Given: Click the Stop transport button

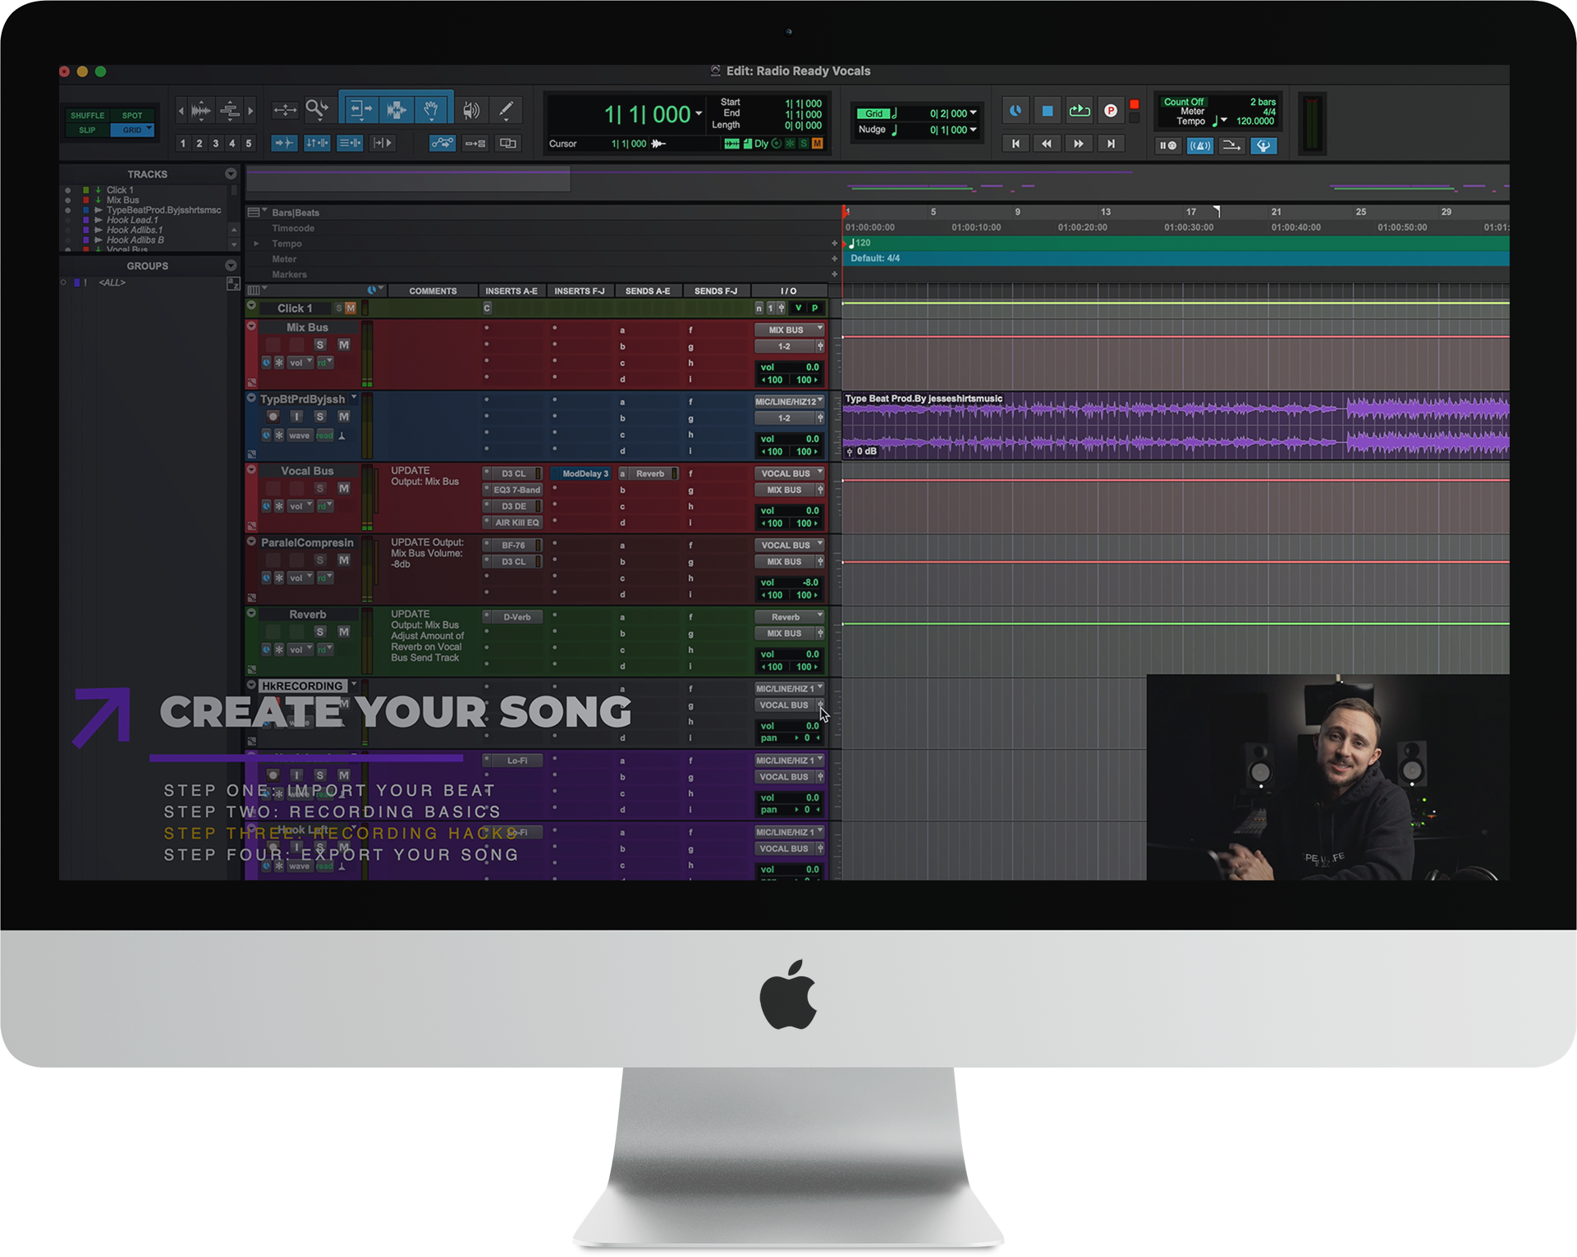Looking at the screenshot, I should click(1048, 111).
